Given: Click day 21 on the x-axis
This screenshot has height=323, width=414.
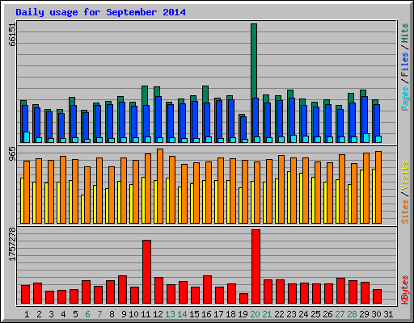Looking at the screenshot, I should coord(267,314).
